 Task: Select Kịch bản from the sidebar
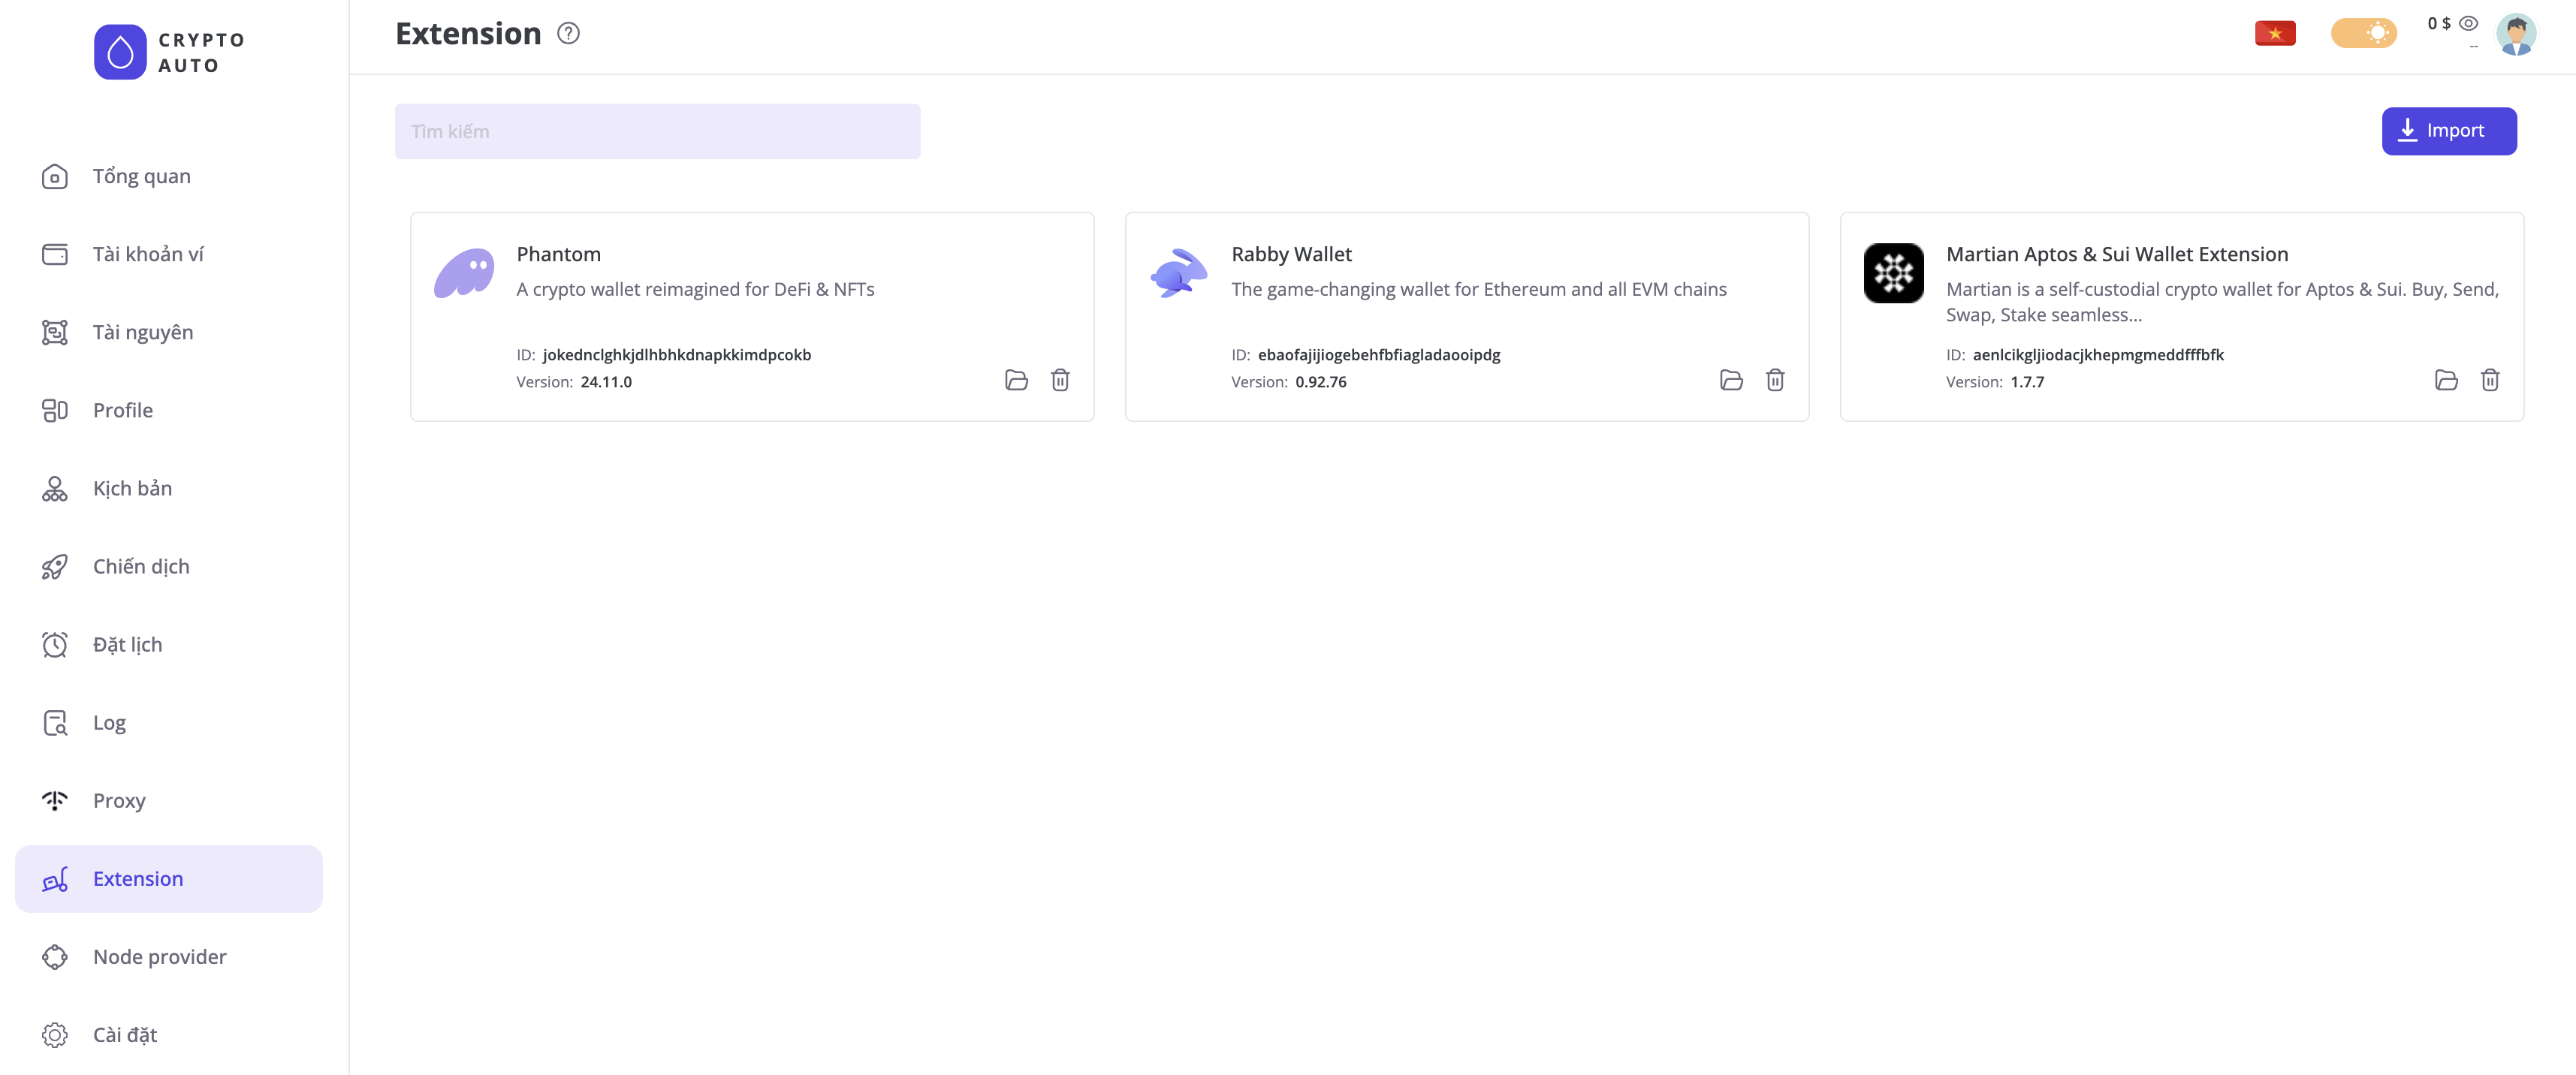point(132,488)
